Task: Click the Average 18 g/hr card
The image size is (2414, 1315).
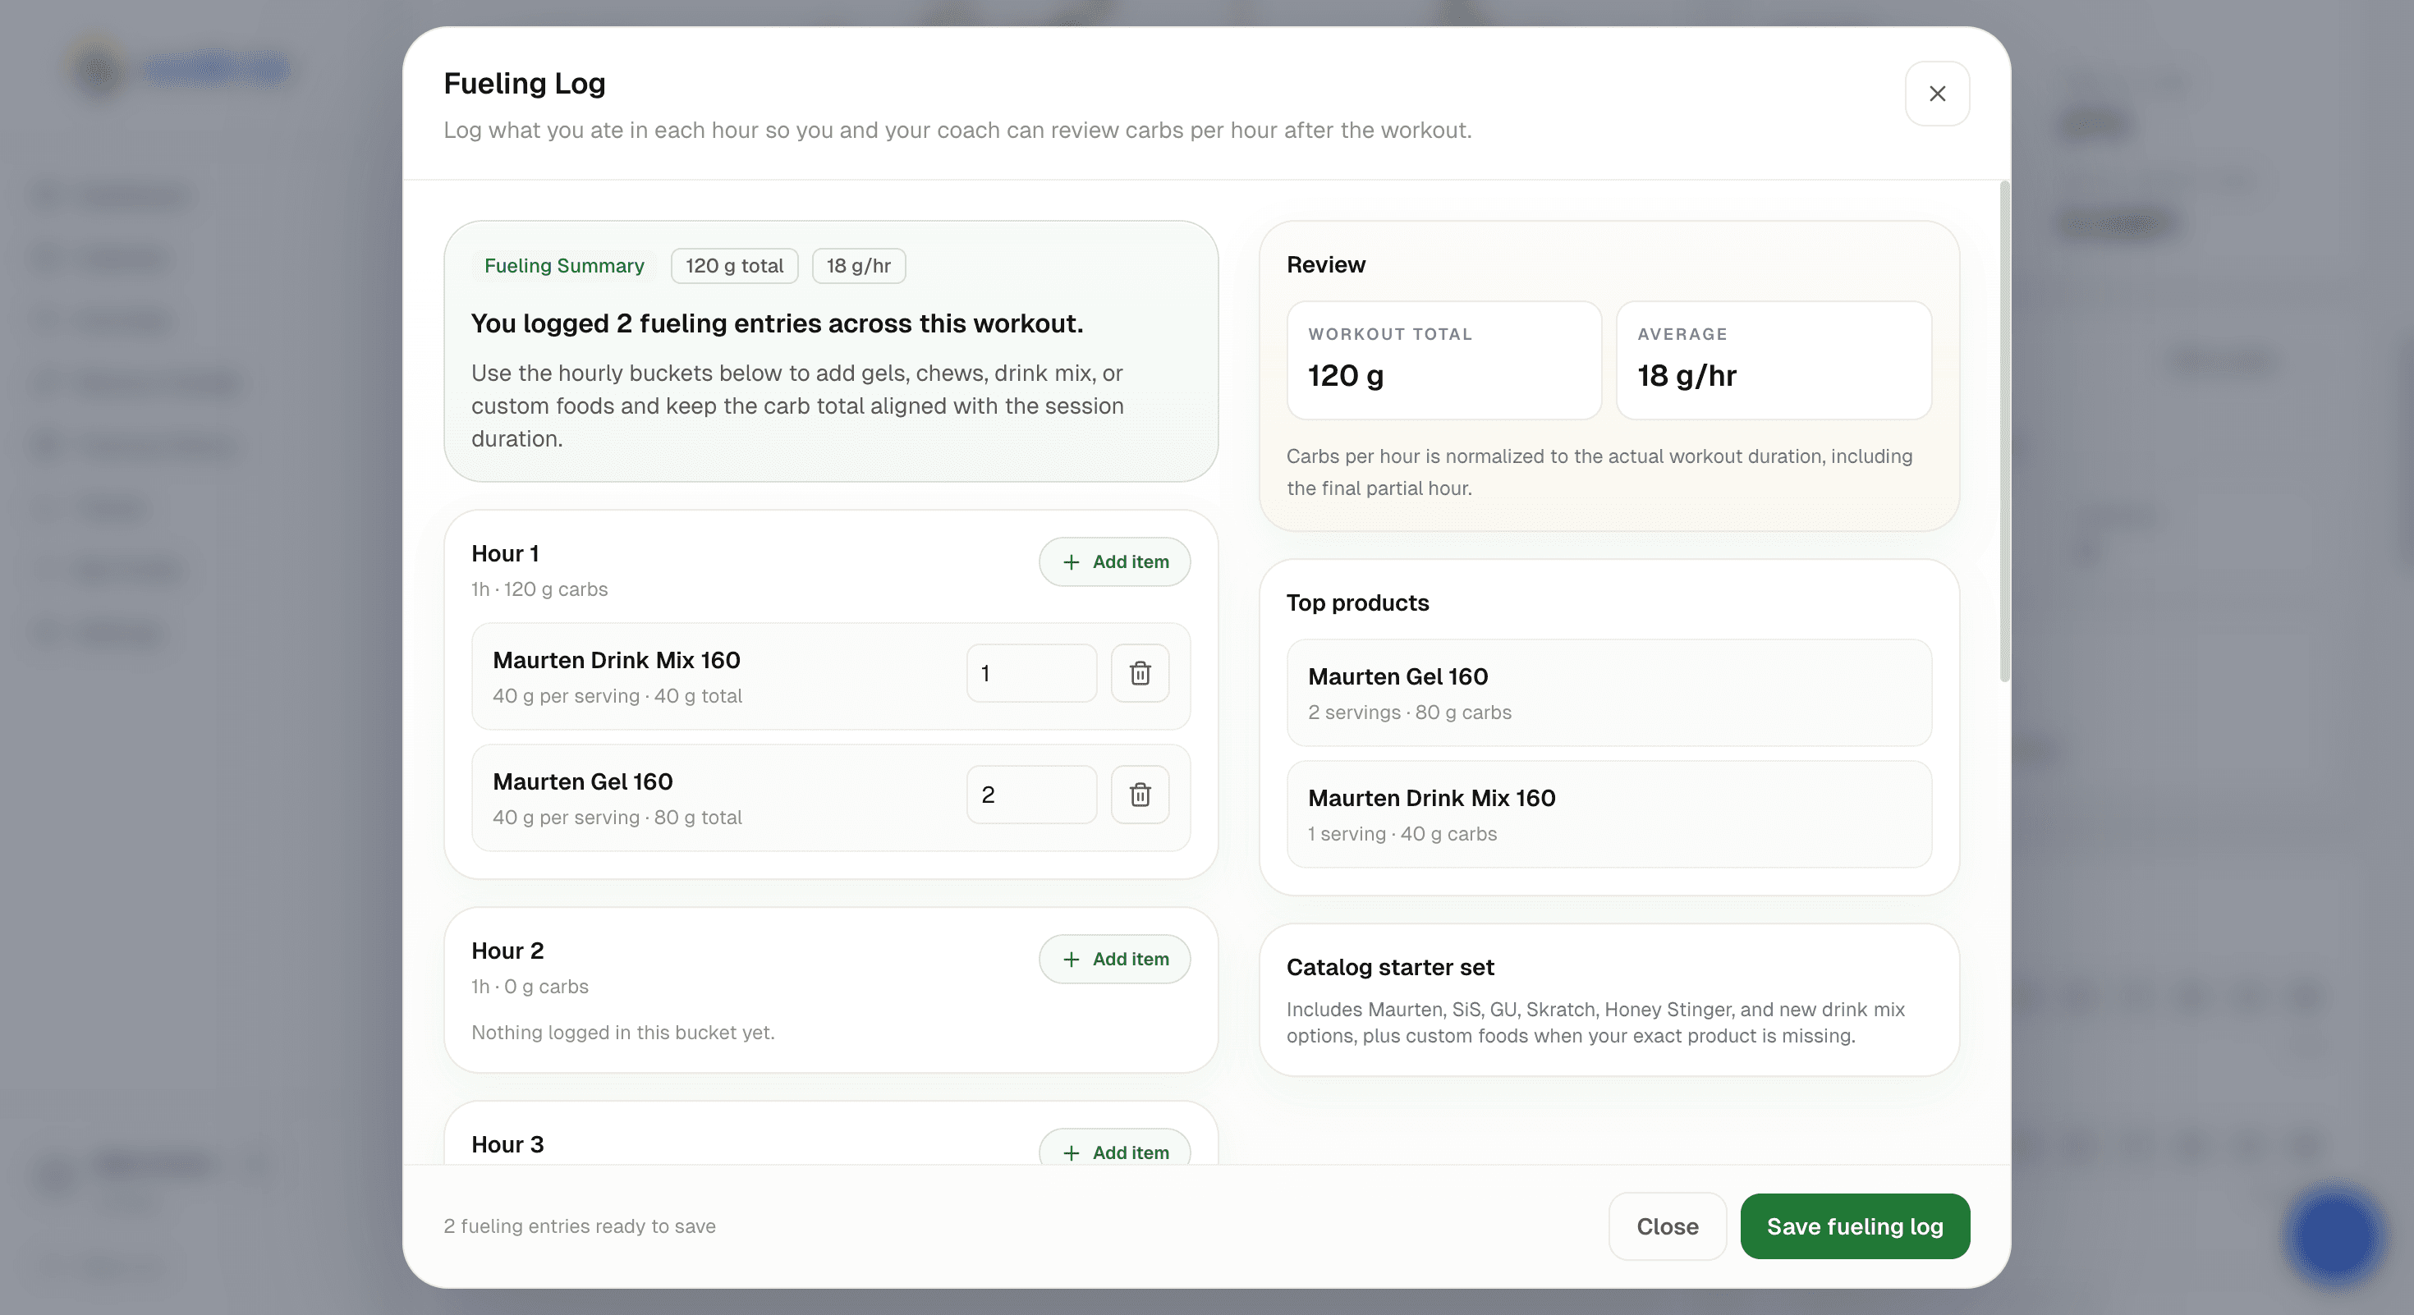Action: pyautogui.click(x=1774, y=360)
